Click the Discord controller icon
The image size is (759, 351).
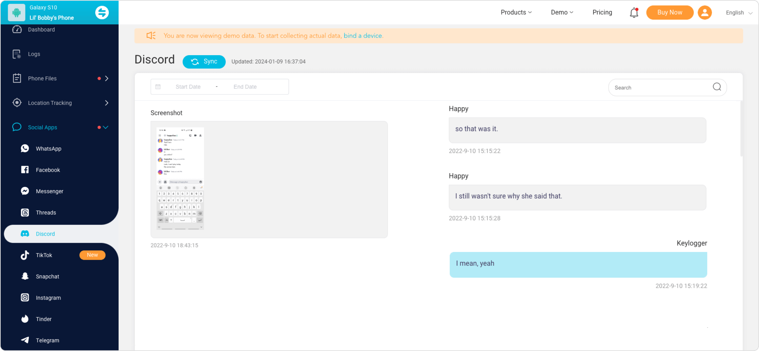pyautogui.click(x=25, y=234)
